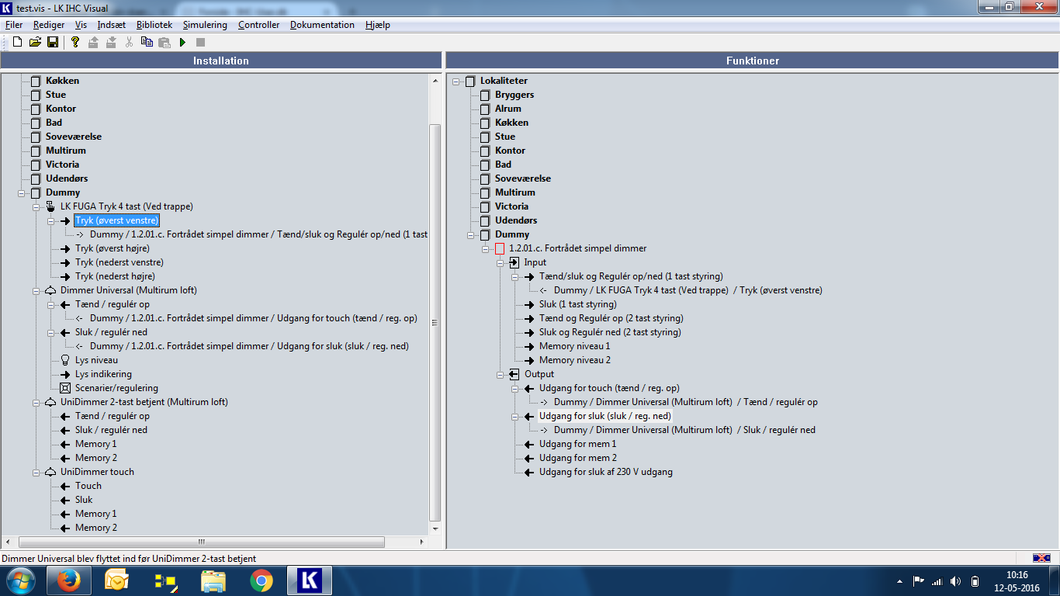
Task: Select Tænd og Regulér op (2 tast styring)
Action: pyautogui.click(x=611, y=318)
